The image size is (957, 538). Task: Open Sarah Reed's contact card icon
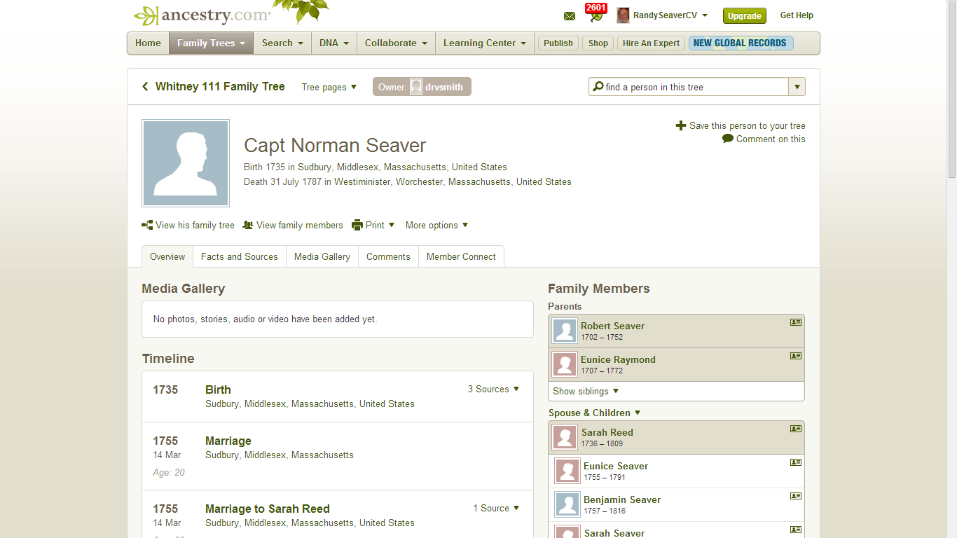point(795,429)
